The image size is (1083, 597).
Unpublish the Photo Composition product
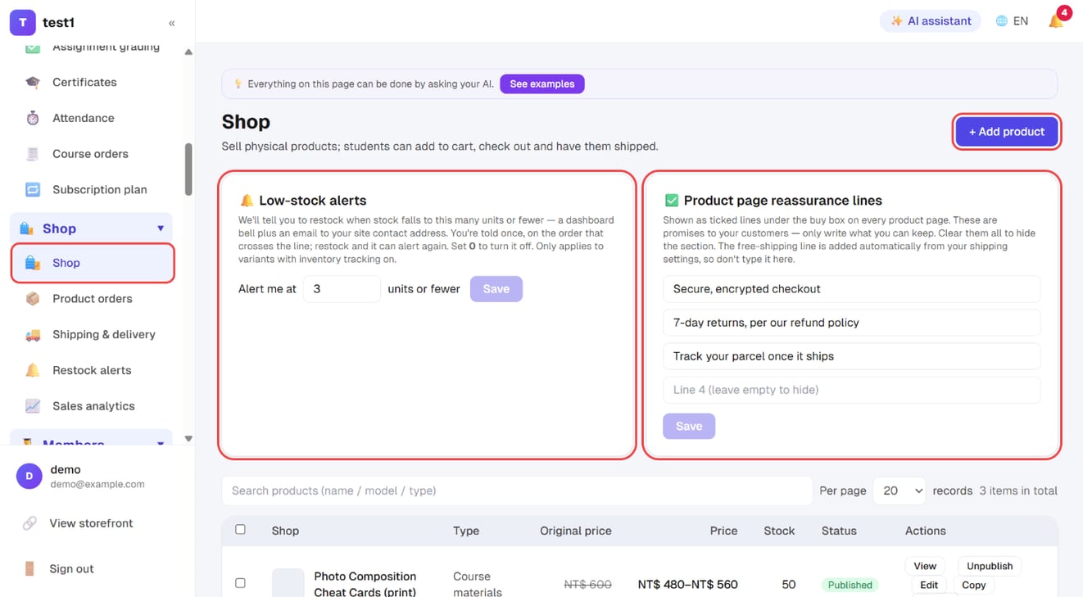tap(990, 566)
